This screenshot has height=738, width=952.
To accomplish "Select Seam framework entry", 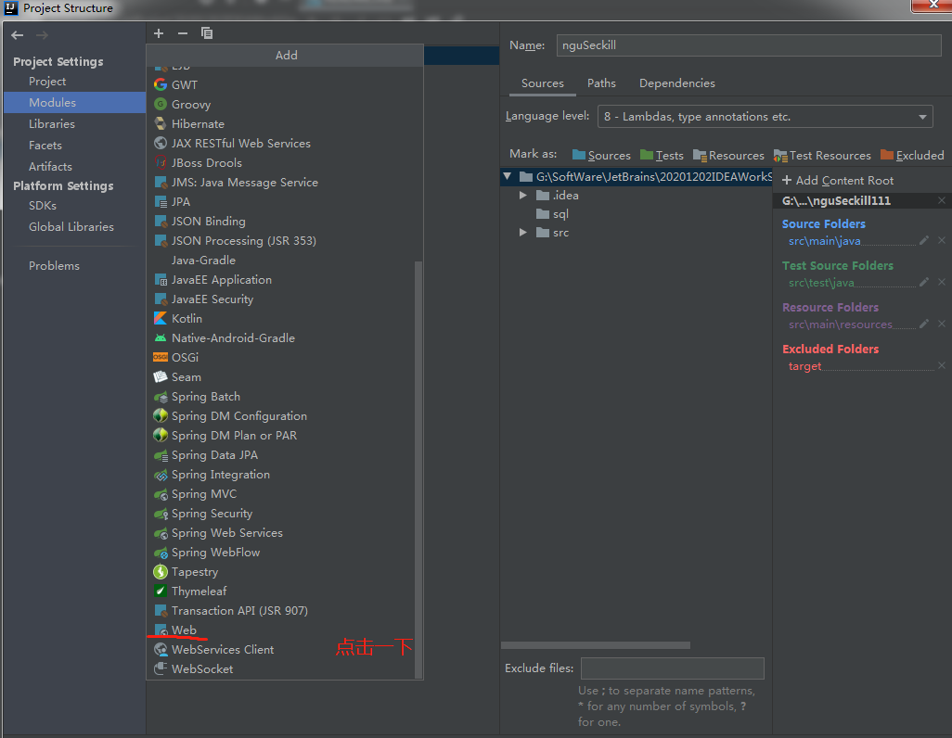I will coord(285,377).
